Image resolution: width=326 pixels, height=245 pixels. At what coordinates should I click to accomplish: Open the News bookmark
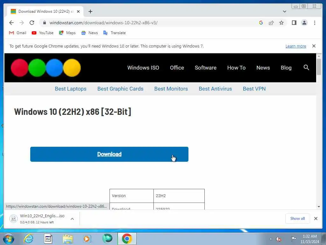89,33
